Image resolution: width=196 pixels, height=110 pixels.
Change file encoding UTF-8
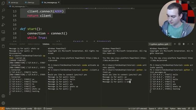[160, 108]
